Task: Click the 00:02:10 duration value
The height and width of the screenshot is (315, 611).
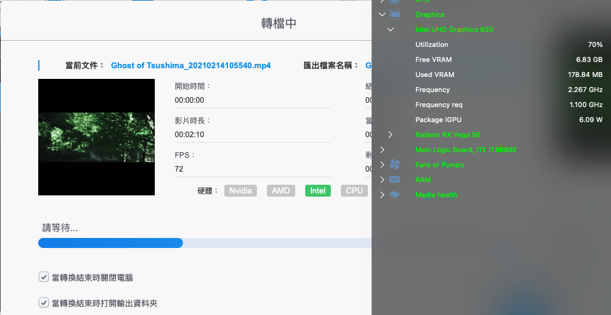Action: coord(189,135)
